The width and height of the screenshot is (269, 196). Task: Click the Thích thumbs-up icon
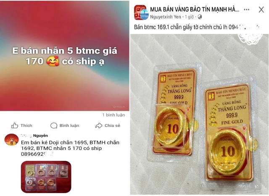coord(15,125)
